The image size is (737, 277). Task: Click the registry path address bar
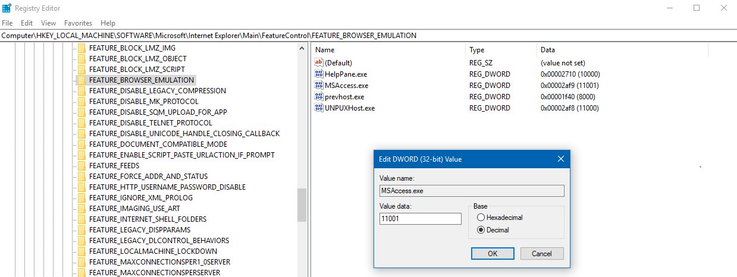coord(368,36)
